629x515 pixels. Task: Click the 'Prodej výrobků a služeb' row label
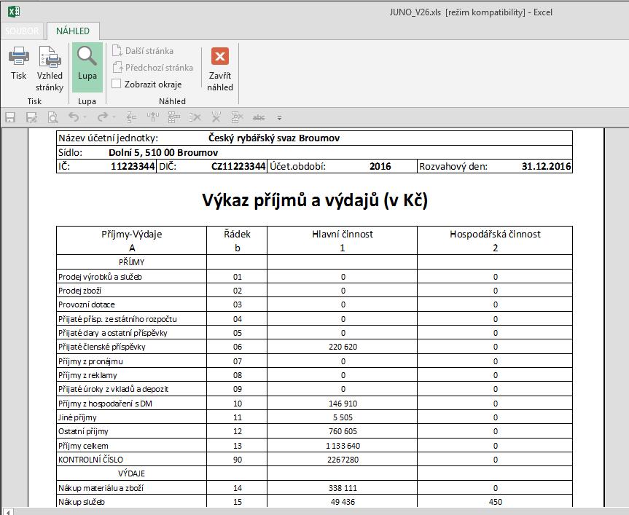(x=100, y=277)
